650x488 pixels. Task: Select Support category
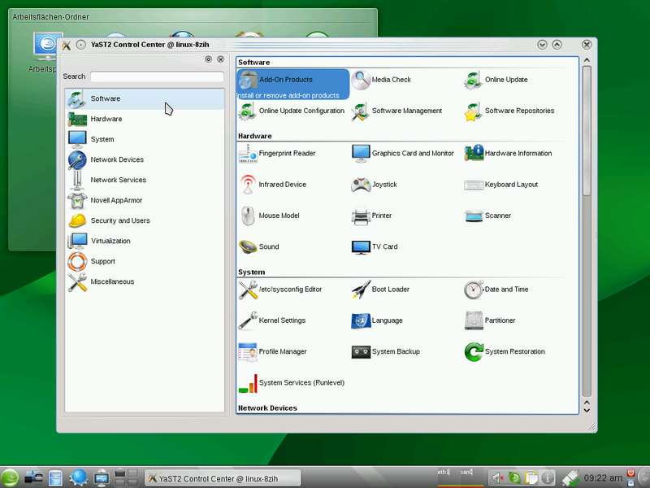pyautogui.click(x=145, y=261)
